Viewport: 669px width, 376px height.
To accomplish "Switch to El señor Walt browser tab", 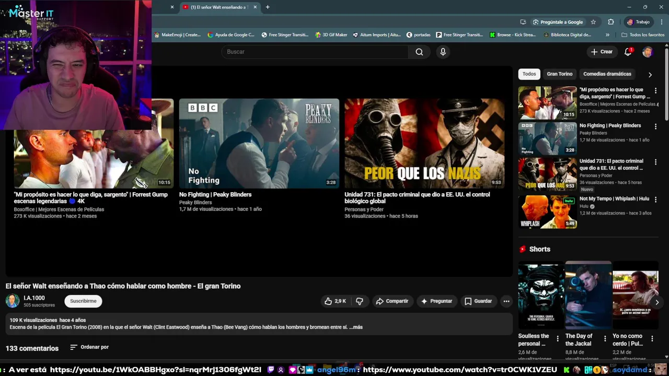I will (218, 7).
